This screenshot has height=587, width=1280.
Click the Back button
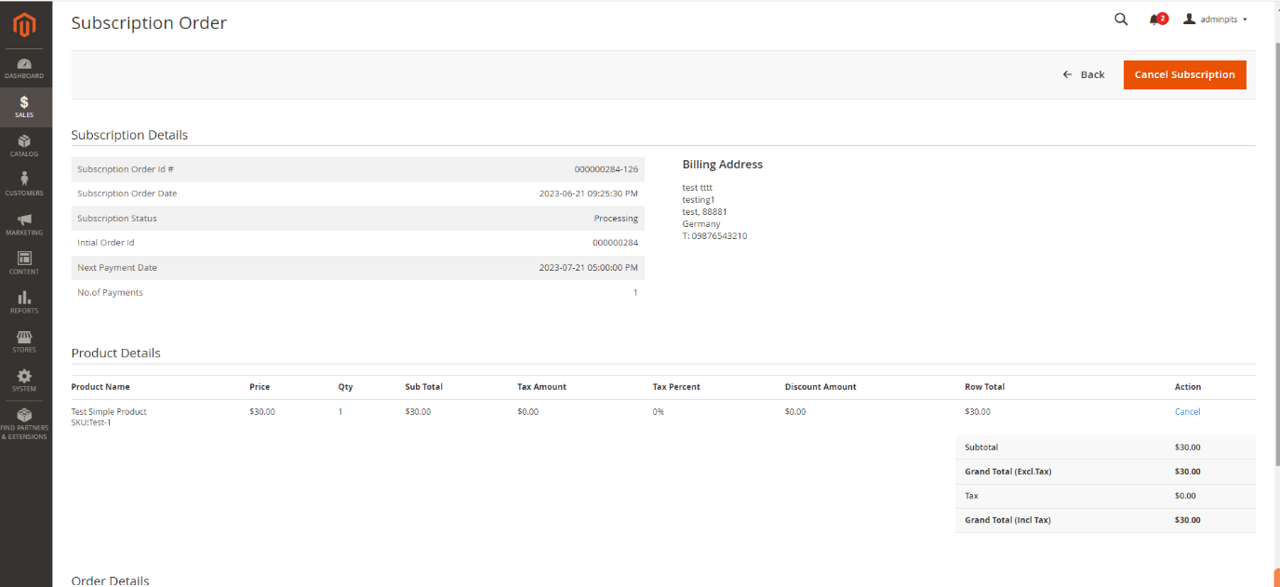(x=1084, y=74)
